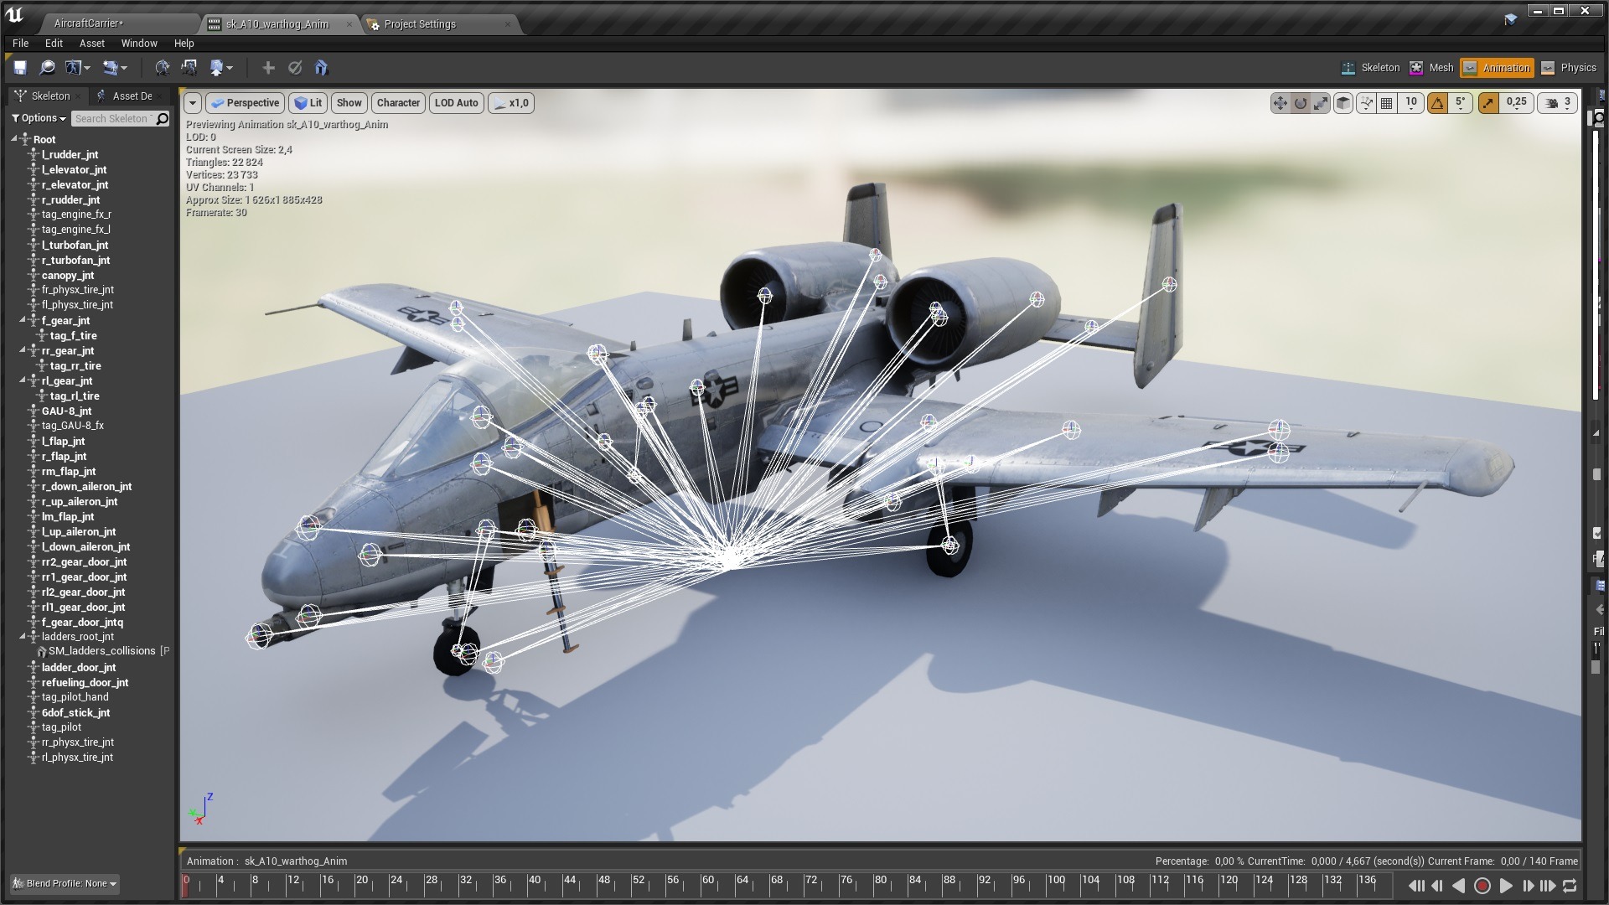
Task: Click the coordinate system cube icon
Action: click(x=1343, y=103)
